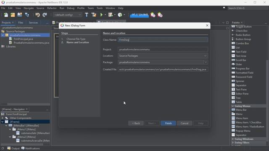
Task: Expand the Swing Fillers palette section
Action: [233, 143]
